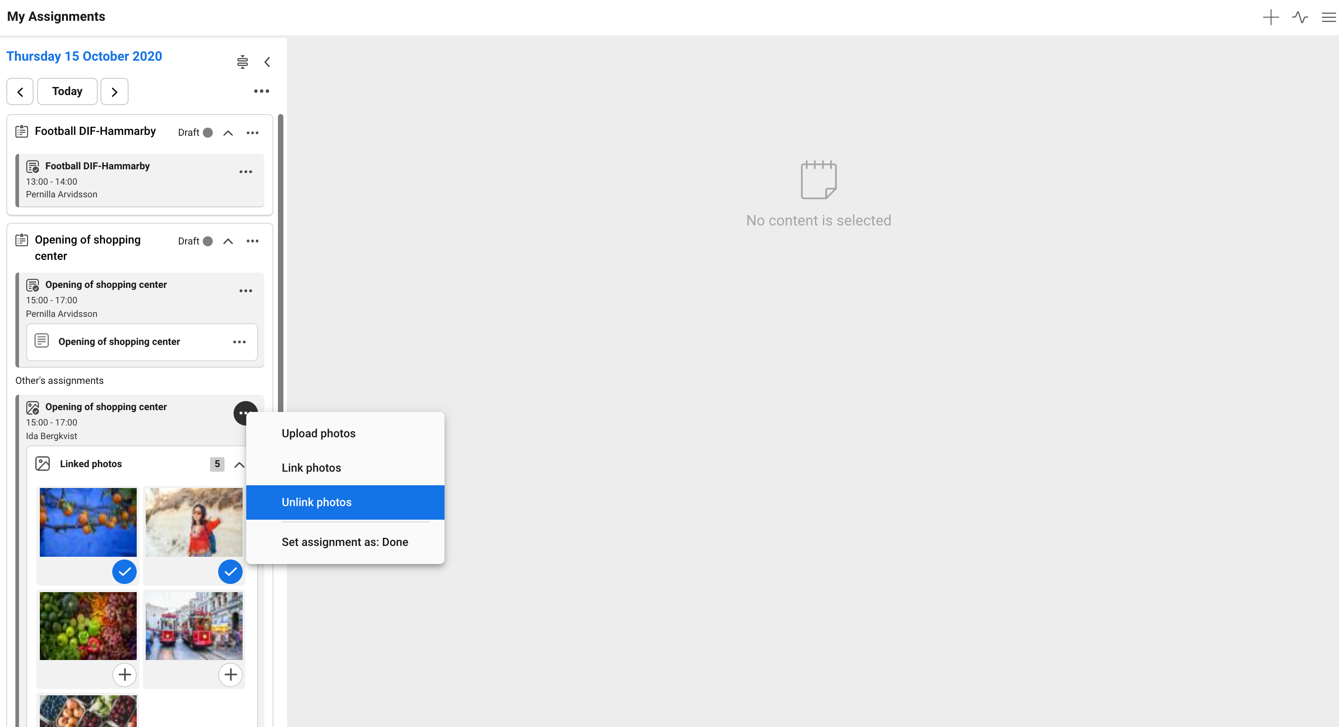Click the Today button
This screenshot has height=727, width=1339.
(x=67, y=91)
